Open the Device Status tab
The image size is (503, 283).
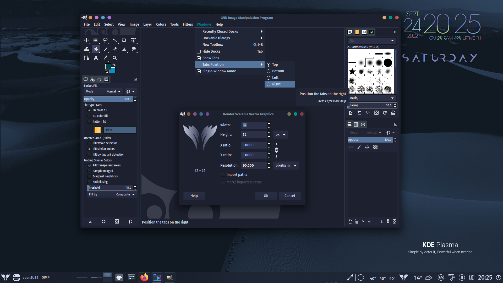click(x=92, y=79)
